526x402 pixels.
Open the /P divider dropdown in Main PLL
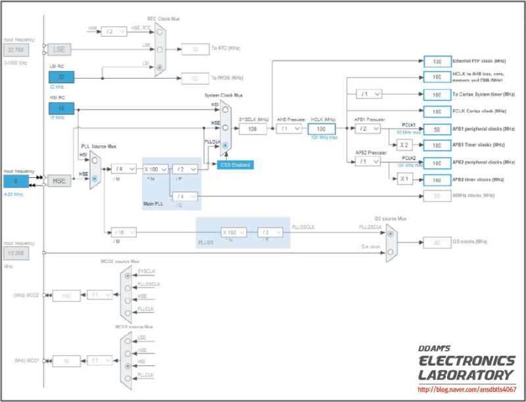(x=184, y=169)
